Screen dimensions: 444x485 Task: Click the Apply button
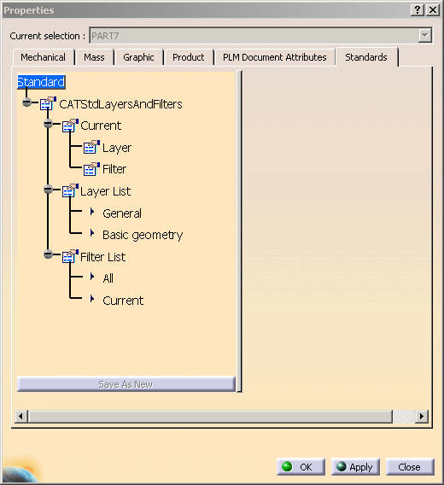(355, 467)
